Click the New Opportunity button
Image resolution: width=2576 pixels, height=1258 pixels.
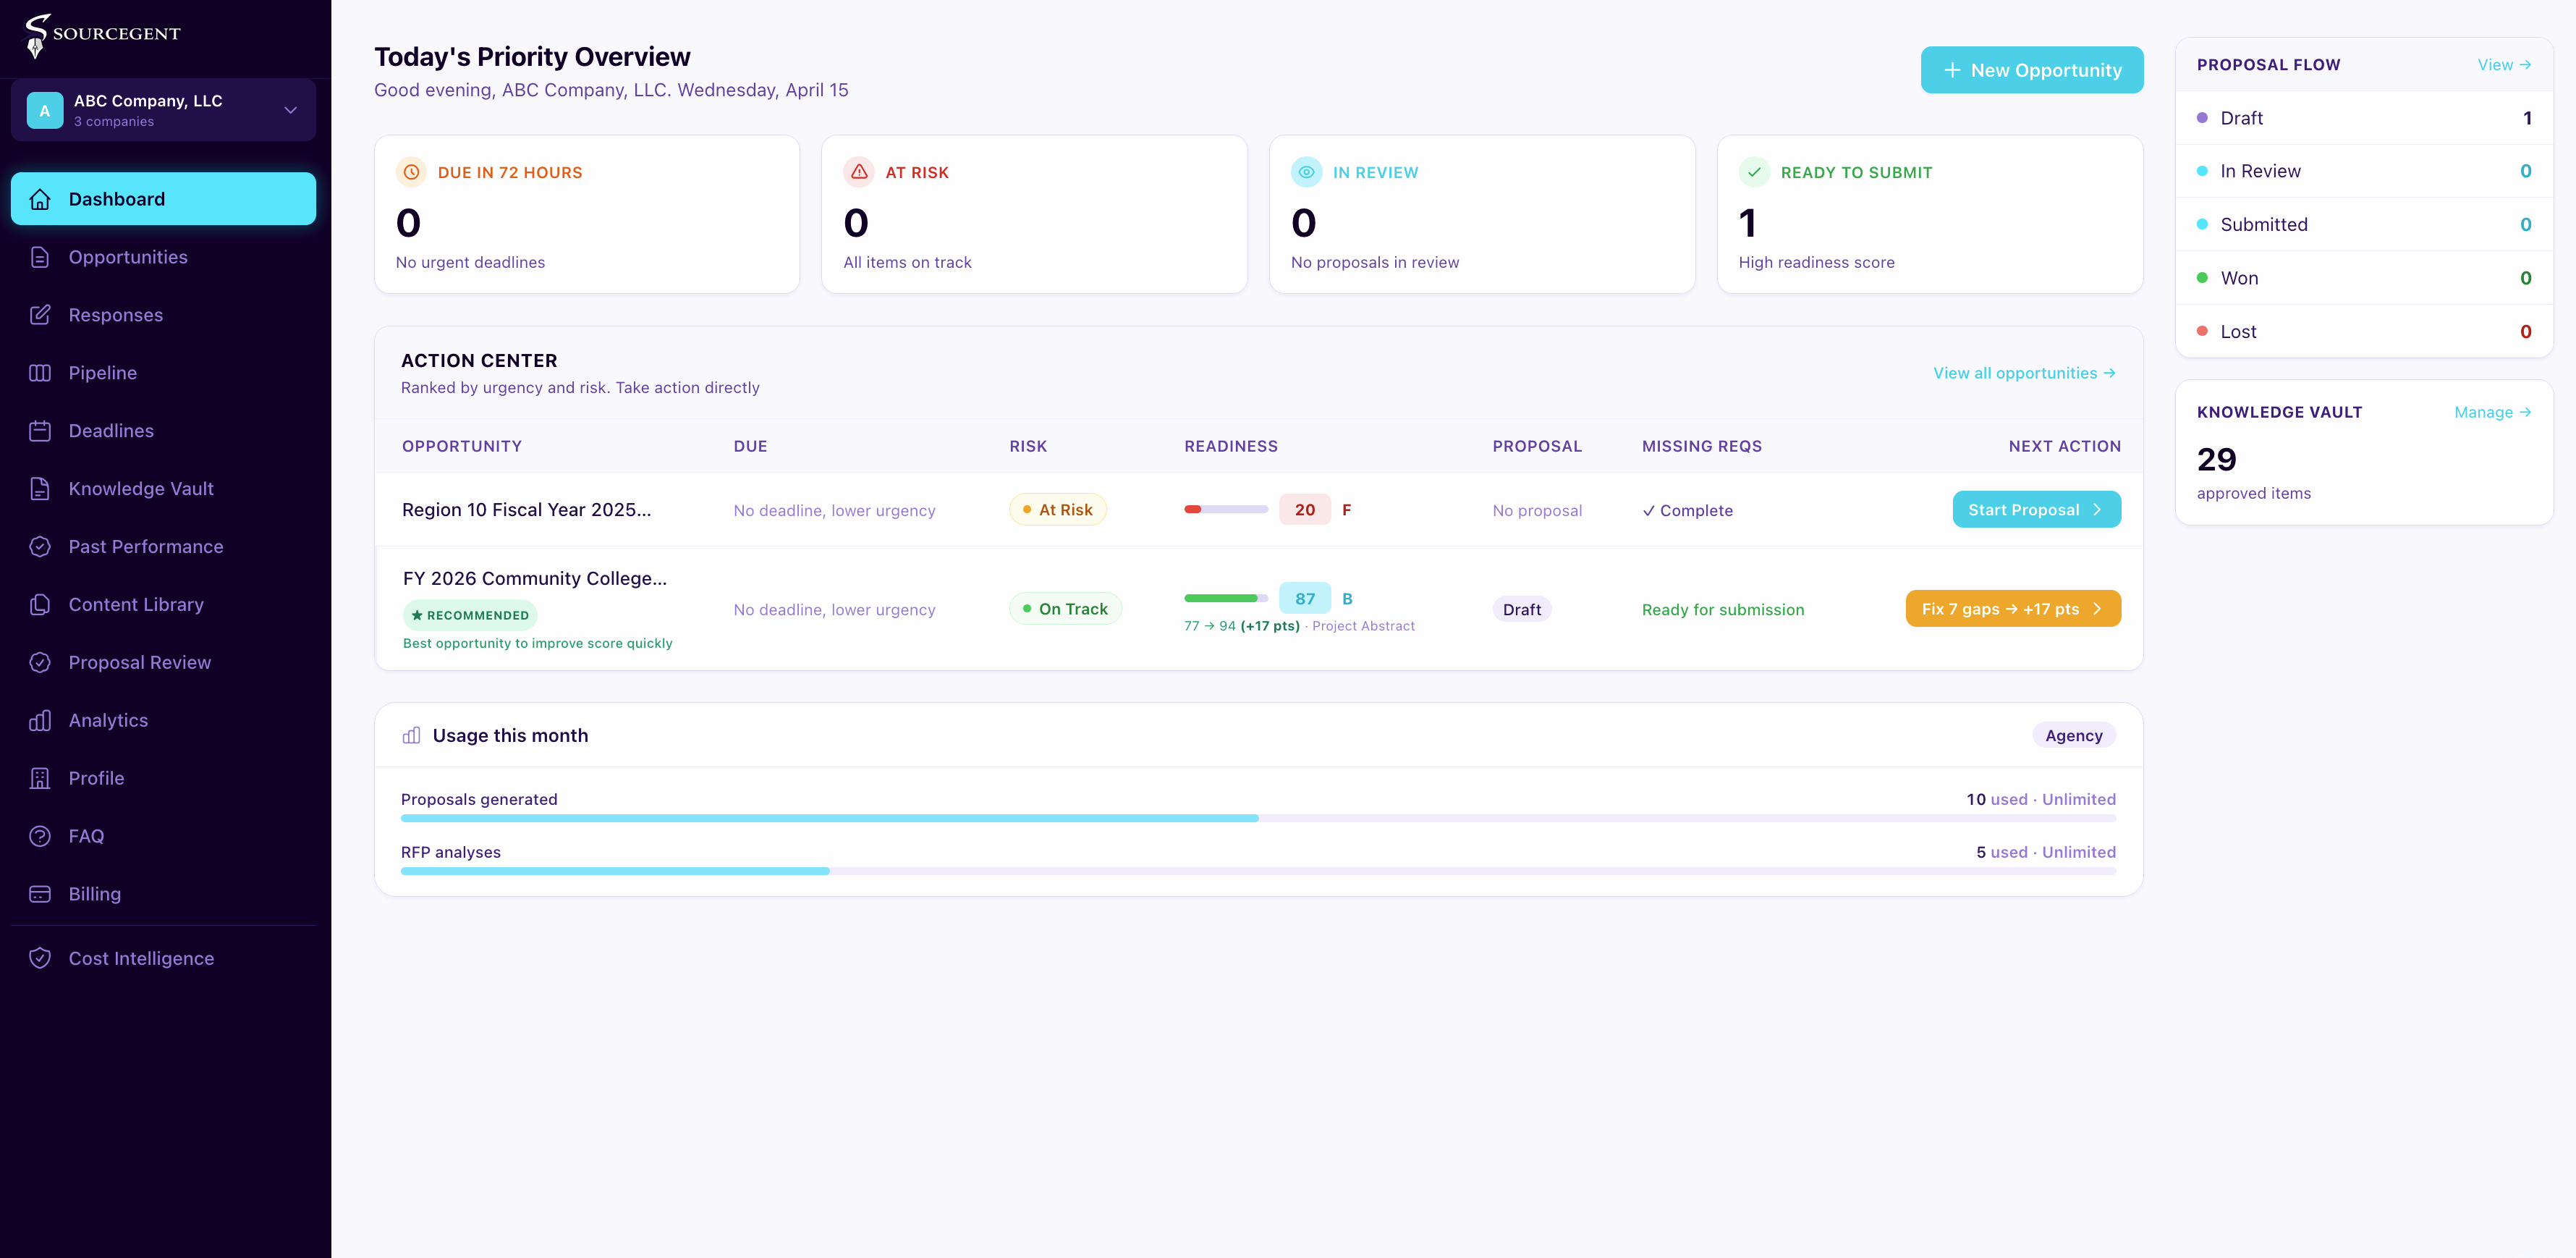coord(2031,70)
